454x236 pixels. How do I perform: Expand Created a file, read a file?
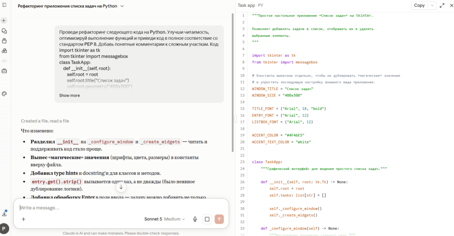[x=45, y=121]
